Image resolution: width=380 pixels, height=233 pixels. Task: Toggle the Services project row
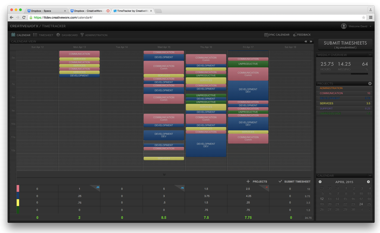pos(344,104)
